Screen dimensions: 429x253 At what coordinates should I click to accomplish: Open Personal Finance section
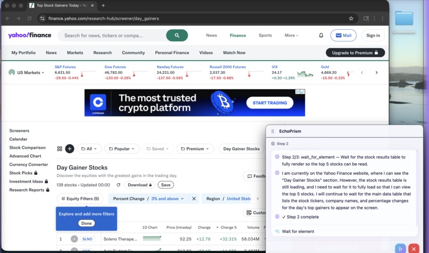172,53
